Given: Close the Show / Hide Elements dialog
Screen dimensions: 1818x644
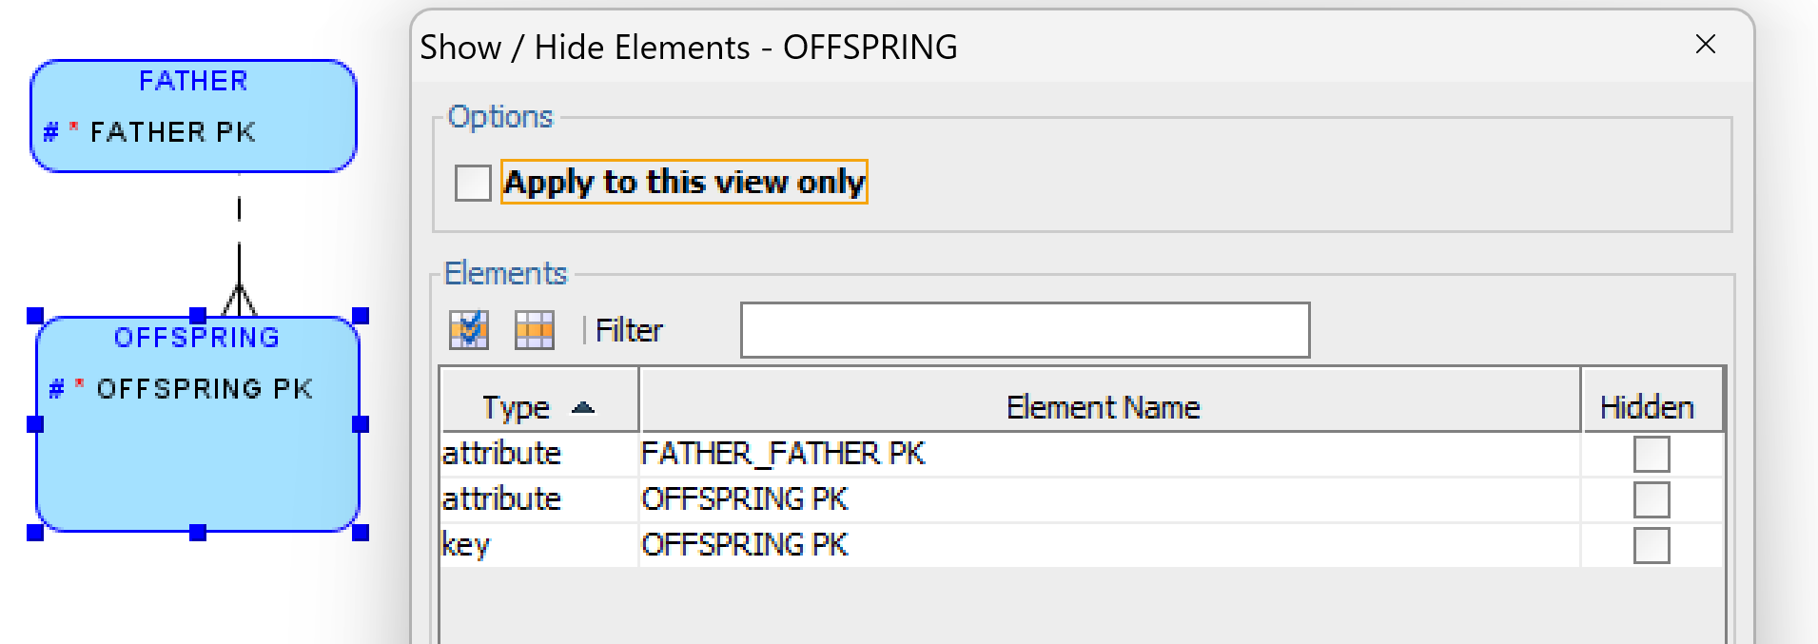Looking at the screenshot, I should [1706, 45].
